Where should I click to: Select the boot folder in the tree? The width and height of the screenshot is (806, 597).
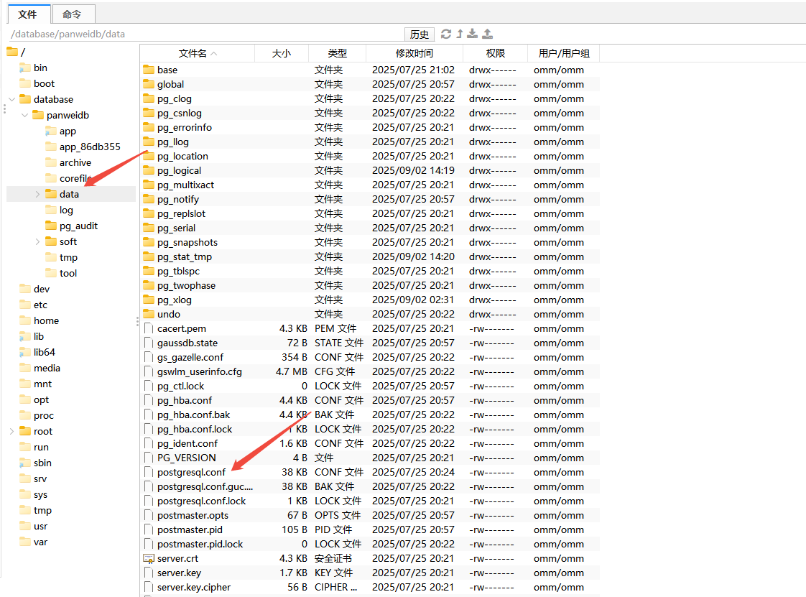click(37, 83)
